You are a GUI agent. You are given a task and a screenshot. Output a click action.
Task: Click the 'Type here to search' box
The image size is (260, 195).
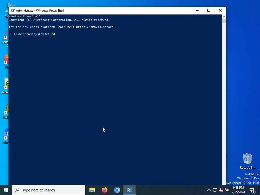pos(49,190)
